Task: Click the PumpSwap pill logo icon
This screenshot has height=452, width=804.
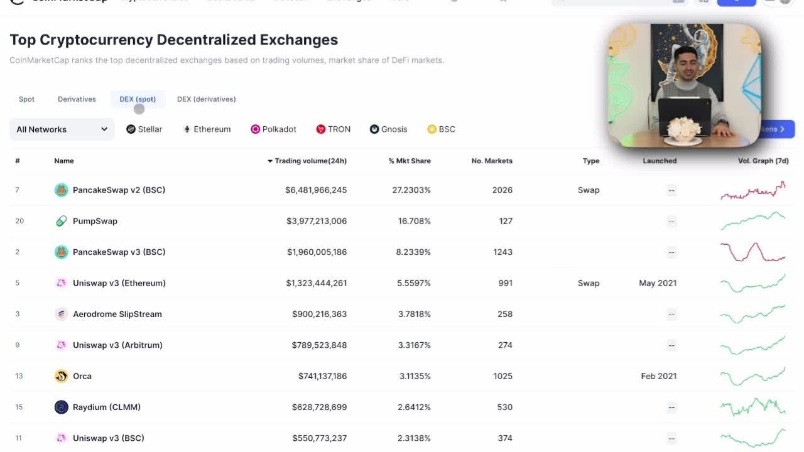Action: pyautogui.click(x=61, y=221)
